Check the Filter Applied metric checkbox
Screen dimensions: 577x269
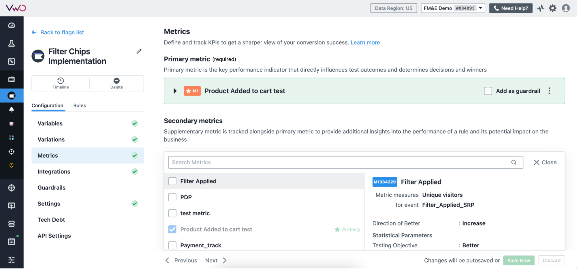coord(172,181)
